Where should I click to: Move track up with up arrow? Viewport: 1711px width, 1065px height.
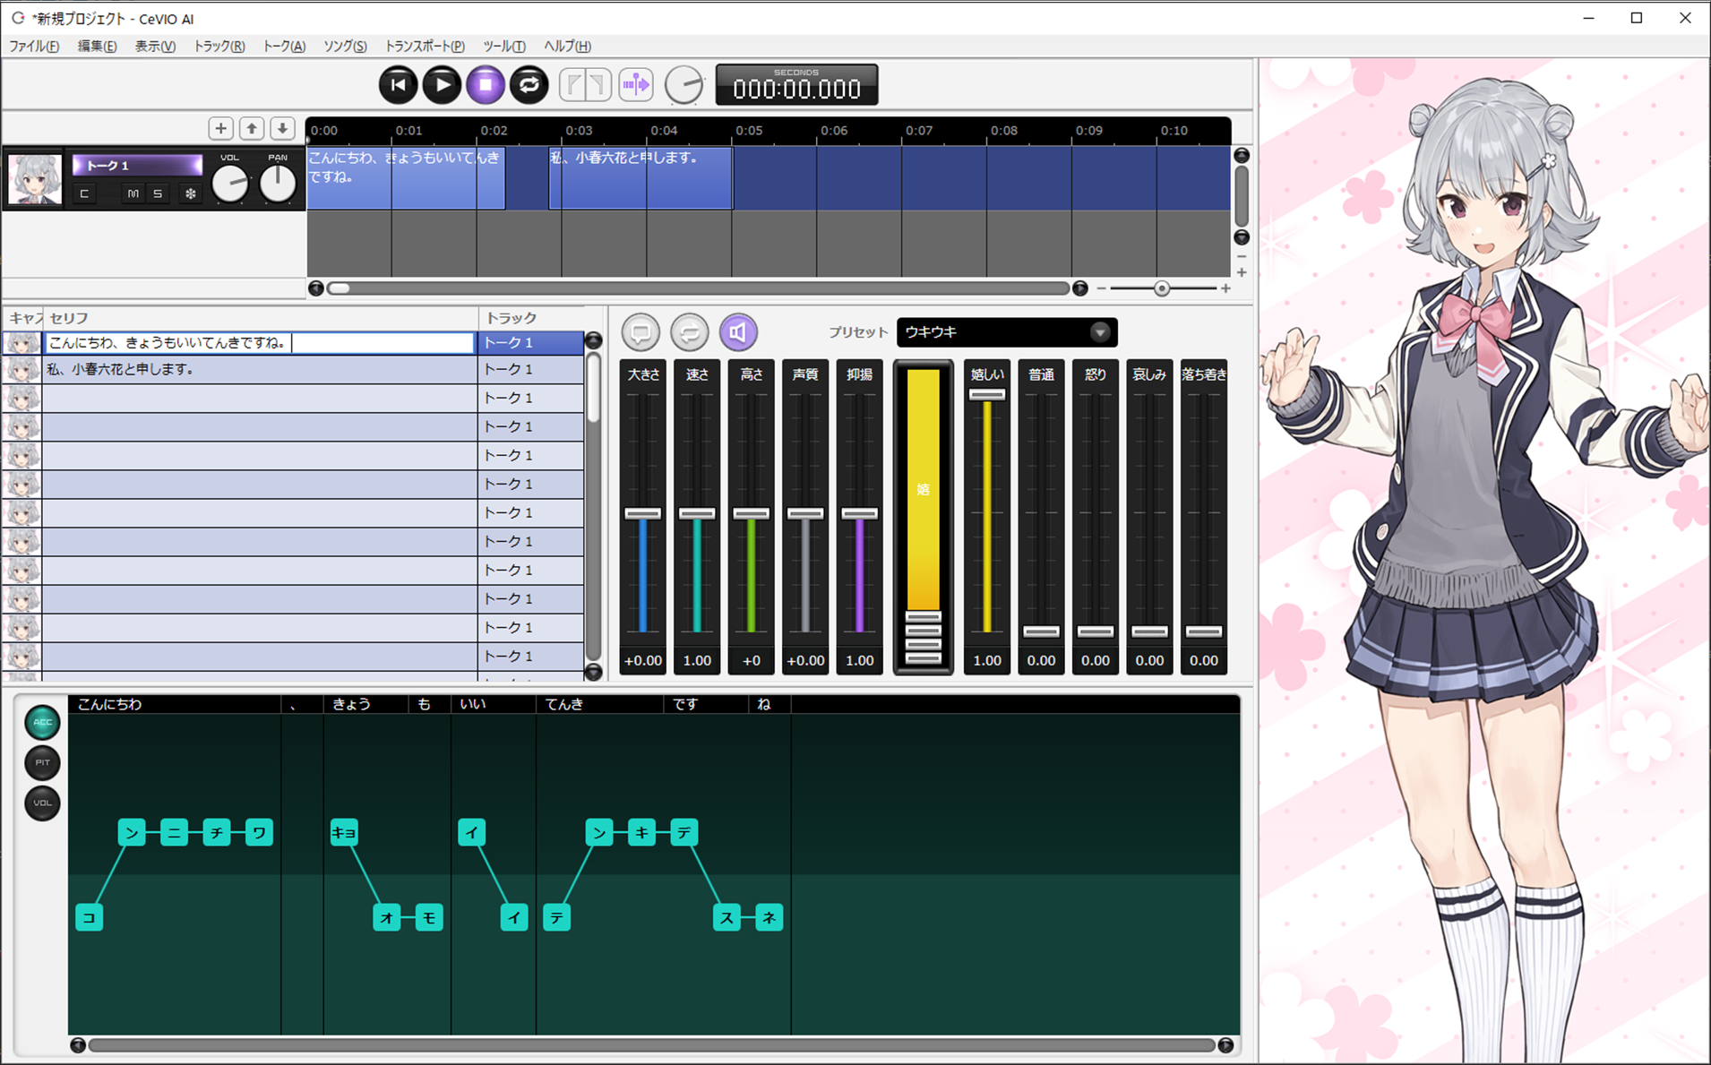point(252,128)
